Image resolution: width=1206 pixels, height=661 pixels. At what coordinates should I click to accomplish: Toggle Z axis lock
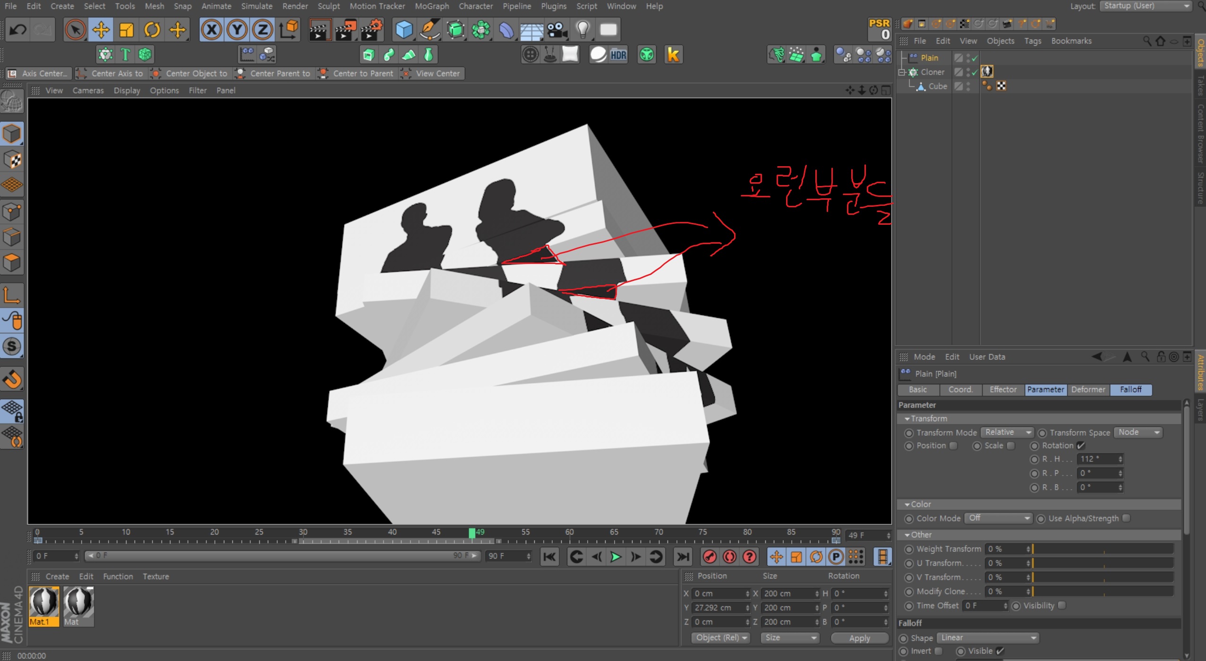click(x=262, y=30)
